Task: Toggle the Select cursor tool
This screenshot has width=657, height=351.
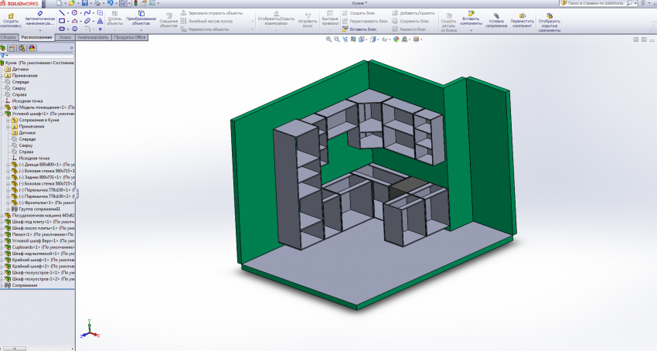Action: pos(123,3)
